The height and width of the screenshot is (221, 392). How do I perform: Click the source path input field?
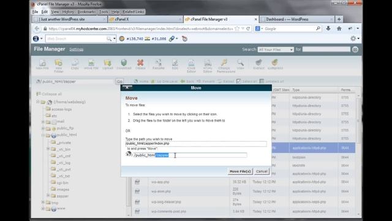196,144
